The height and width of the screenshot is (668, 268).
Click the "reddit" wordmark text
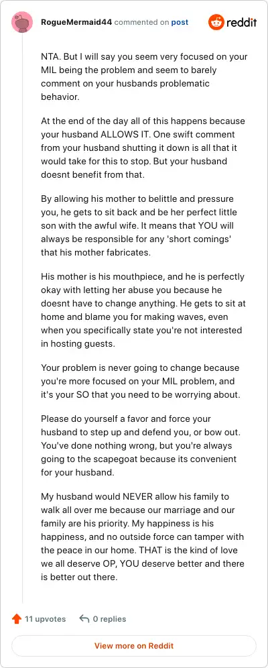point(241,22)
